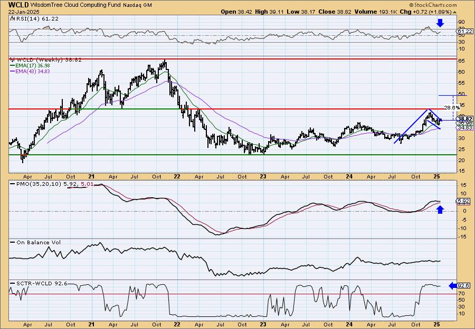The width and height of the screenshot is (475, 329).
Task: Click the green up-triangle after the Chg value
Action: point(454,12)
